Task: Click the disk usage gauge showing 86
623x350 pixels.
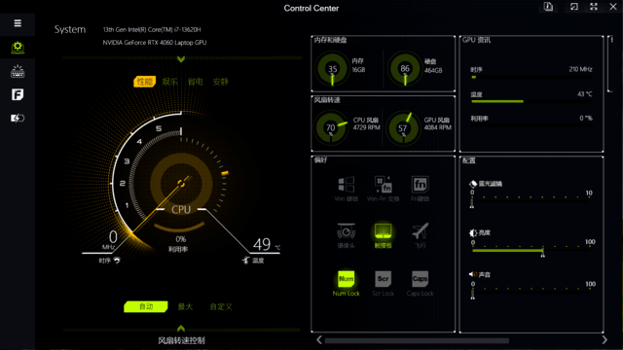Action: [405, 69]
